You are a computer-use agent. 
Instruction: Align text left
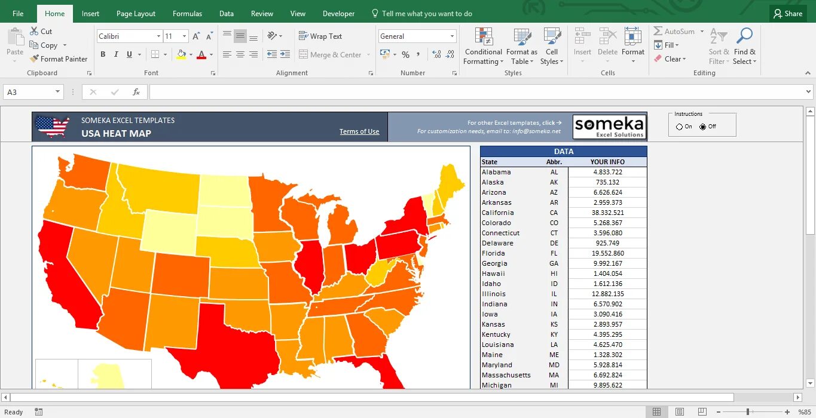tap(227, 54)
